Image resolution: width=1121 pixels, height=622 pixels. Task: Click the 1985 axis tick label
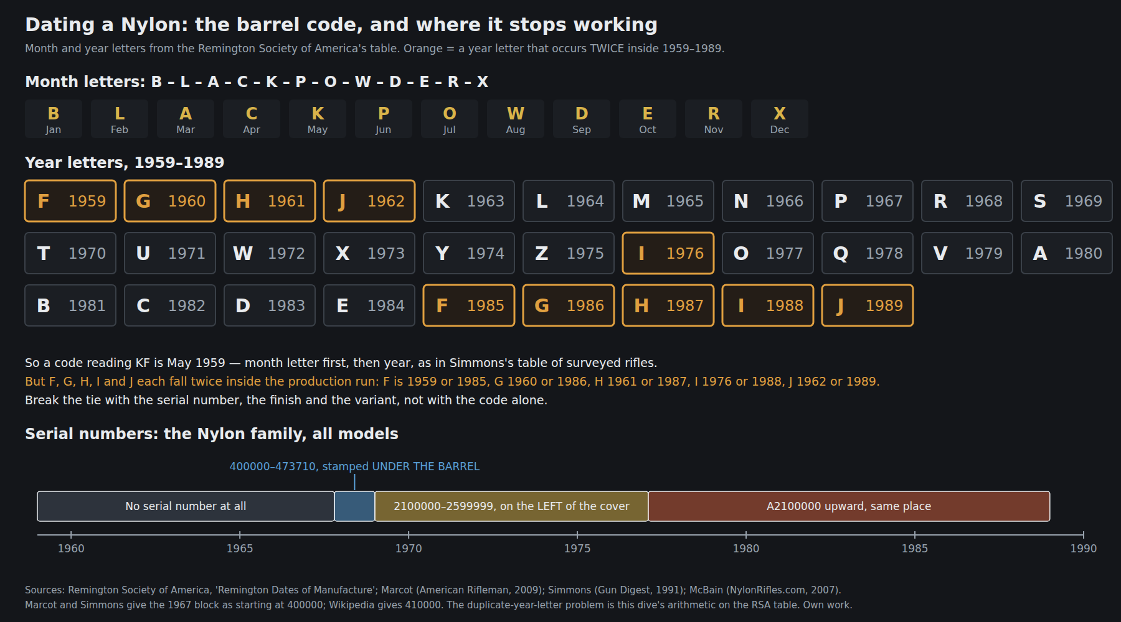tap(915, 549)
